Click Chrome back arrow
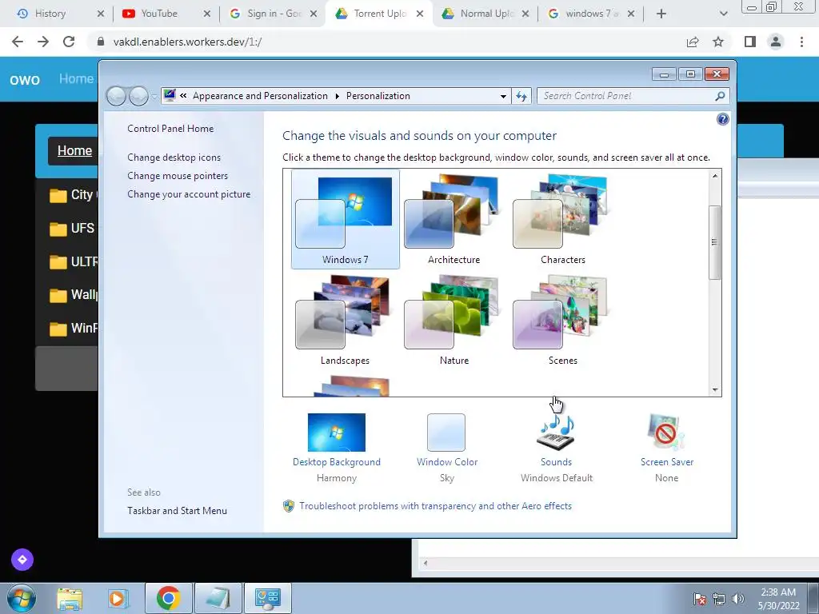This screenshot has width=819, height=614. point(18,42)
